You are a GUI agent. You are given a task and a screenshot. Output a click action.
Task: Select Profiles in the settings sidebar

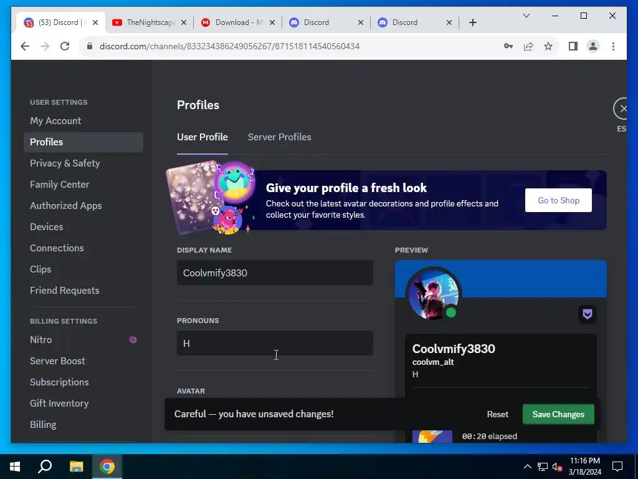coord(83,142)
